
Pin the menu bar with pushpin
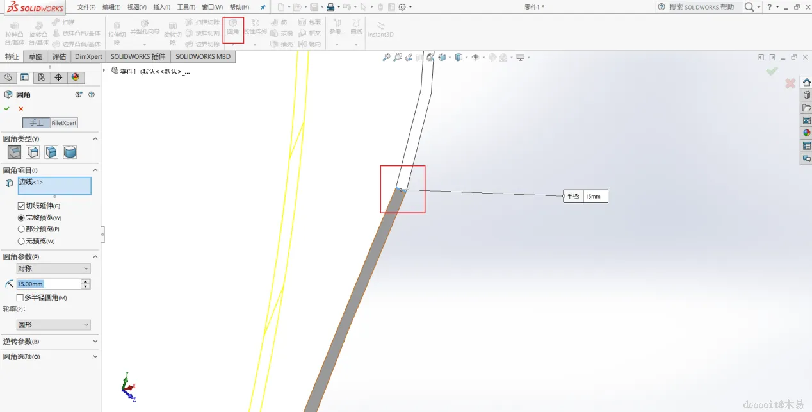point(263,7)
